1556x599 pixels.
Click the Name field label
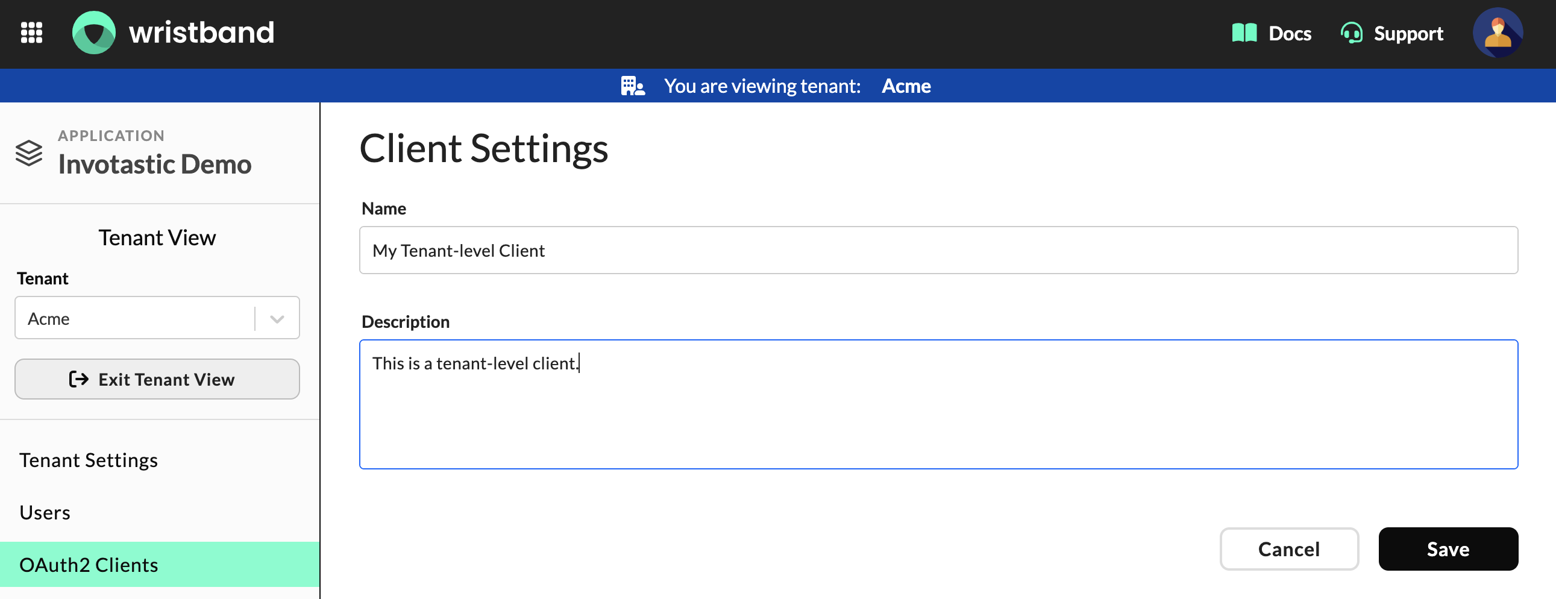click(x=383, y=209)
